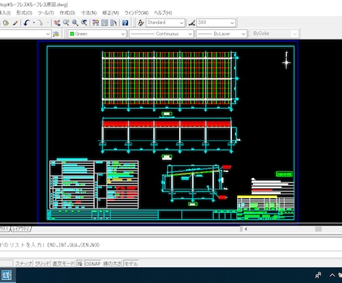Click the command line prompt area
342x283 pixels.
(x=171, y=245)
